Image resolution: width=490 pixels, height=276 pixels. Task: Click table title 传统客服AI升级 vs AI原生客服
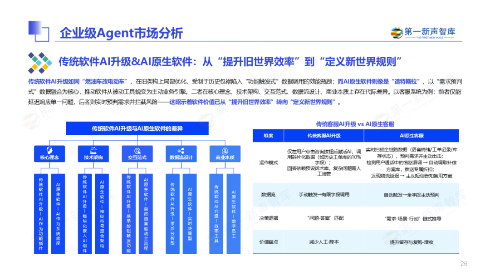pos(355,124)
